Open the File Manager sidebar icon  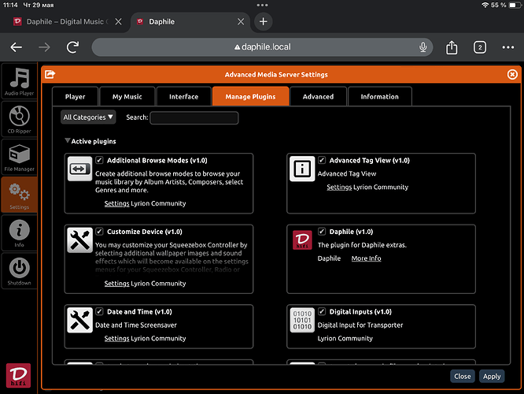(20, 155)
